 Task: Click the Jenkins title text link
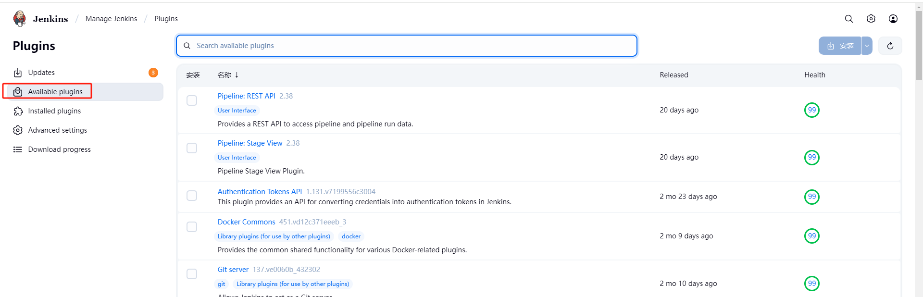50,19
